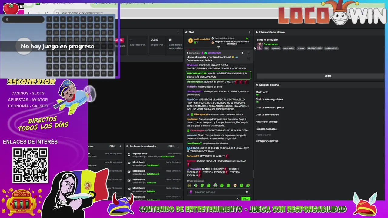The height and width of the screenshot is (218, 388).
Task: Click username wisconsinplaza in chat
Action: pos(196,81)
